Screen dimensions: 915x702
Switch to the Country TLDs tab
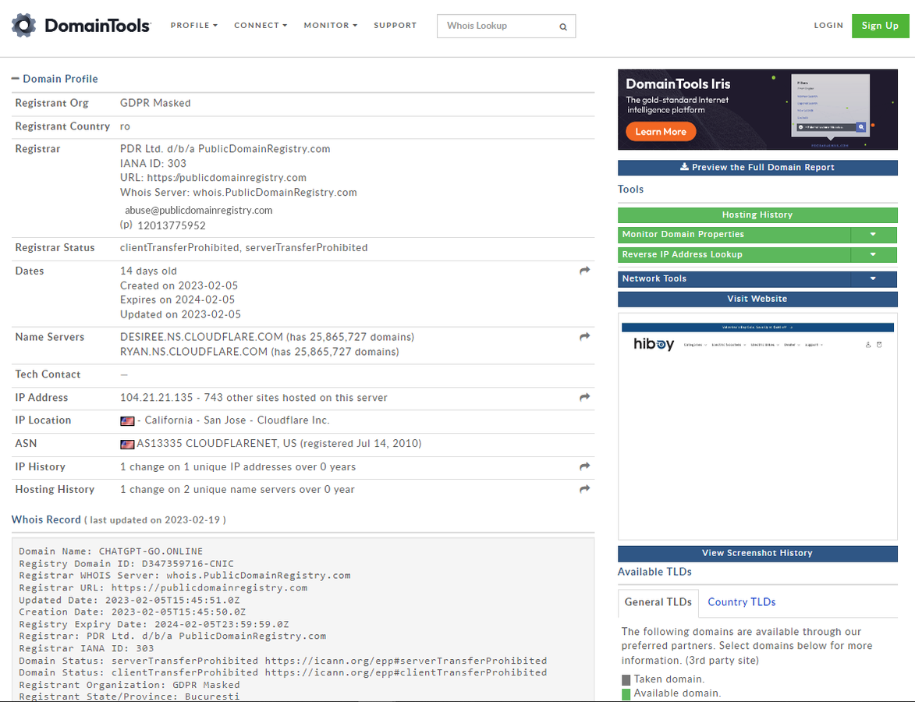pyautogui.click(x=741, y=602)
